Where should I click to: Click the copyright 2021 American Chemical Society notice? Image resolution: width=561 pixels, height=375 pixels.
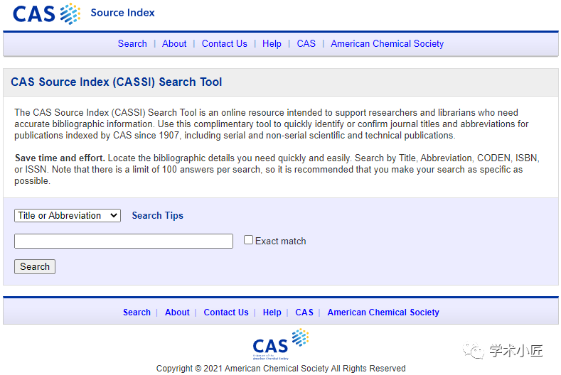pyautogui.click(x=281, y=368)
